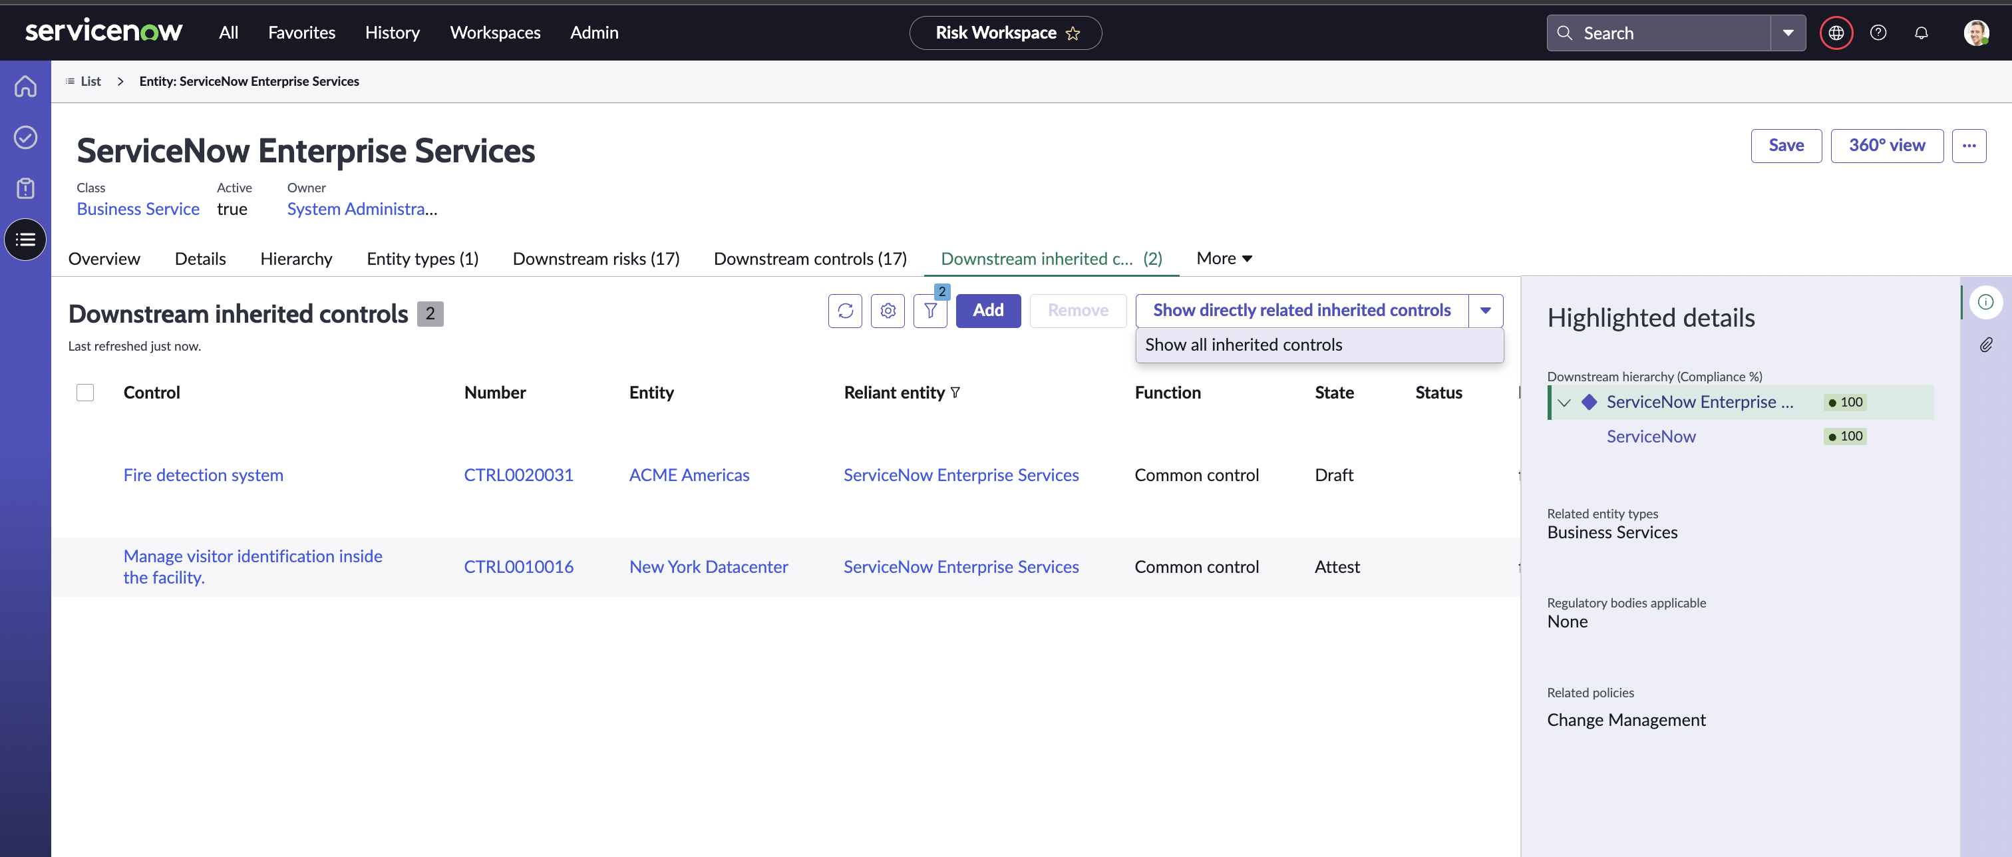The image size is (2012, 857).
Task: Collapse the ServiceNow Enterprise hierarchy node
Action: tap(1564, 403)
